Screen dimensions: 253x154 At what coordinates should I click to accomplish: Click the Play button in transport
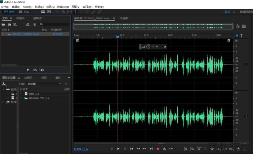point(118,149)
